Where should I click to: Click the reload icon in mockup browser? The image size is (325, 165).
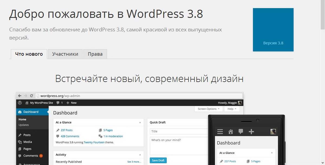point(31,96)
